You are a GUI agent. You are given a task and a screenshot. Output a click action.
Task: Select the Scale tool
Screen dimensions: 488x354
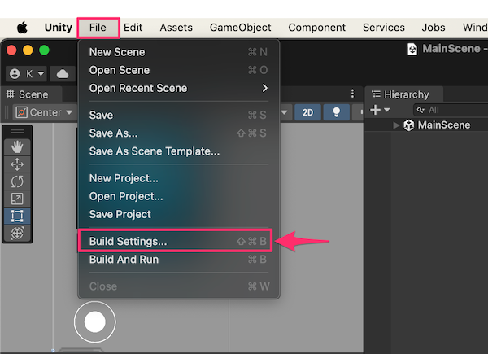17,199
